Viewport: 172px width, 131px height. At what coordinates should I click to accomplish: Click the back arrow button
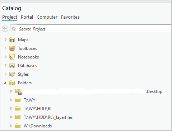pyautogui.click(x=5, y=29)
